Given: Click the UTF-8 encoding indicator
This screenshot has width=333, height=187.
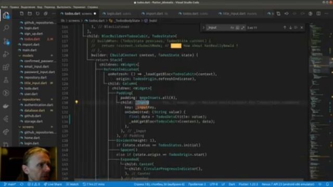Looking at the screenshot, I should (x=214, y=184).
